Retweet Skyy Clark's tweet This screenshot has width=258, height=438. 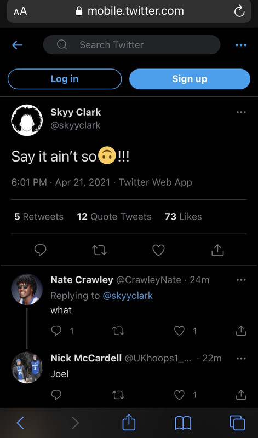tap(99, 250)
